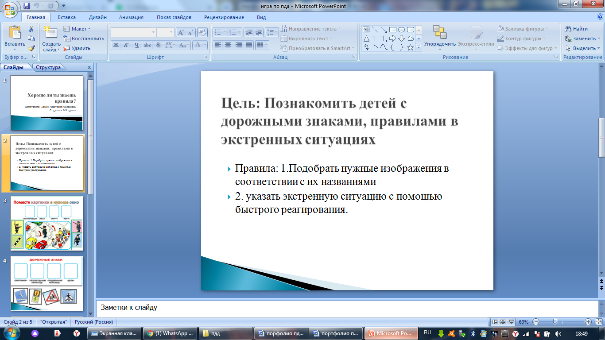
Task: Click the Найти find button
Action: [x=577, y=29]
